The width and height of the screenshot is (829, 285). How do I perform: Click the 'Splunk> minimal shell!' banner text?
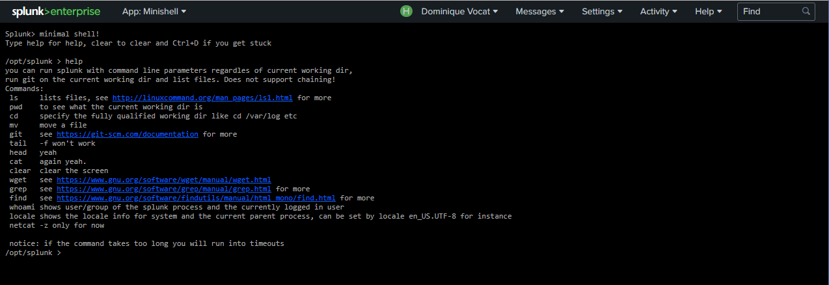(x=52, y=34)
